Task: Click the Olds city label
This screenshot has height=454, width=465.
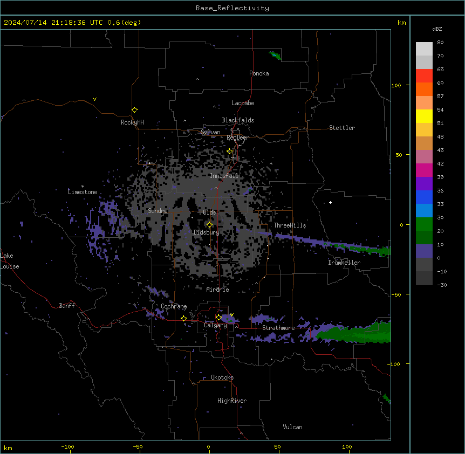Action: [x=209, y=212]
